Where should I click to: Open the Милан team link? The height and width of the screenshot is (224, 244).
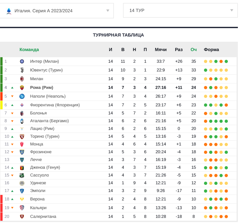[x=36, y=79]
